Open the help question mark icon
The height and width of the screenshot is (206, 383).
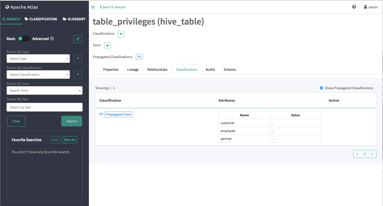coord(354,7)
